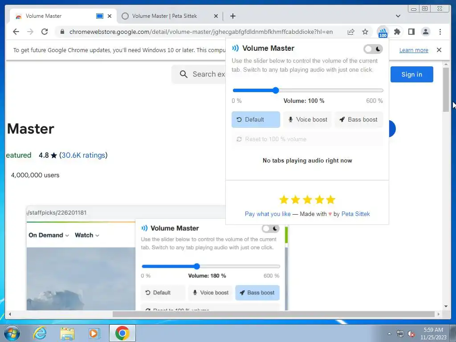Viewport: 456px width, 342px height.
Task: Click the horizontal scrollbar left arrow
Action: click(10, 314)
